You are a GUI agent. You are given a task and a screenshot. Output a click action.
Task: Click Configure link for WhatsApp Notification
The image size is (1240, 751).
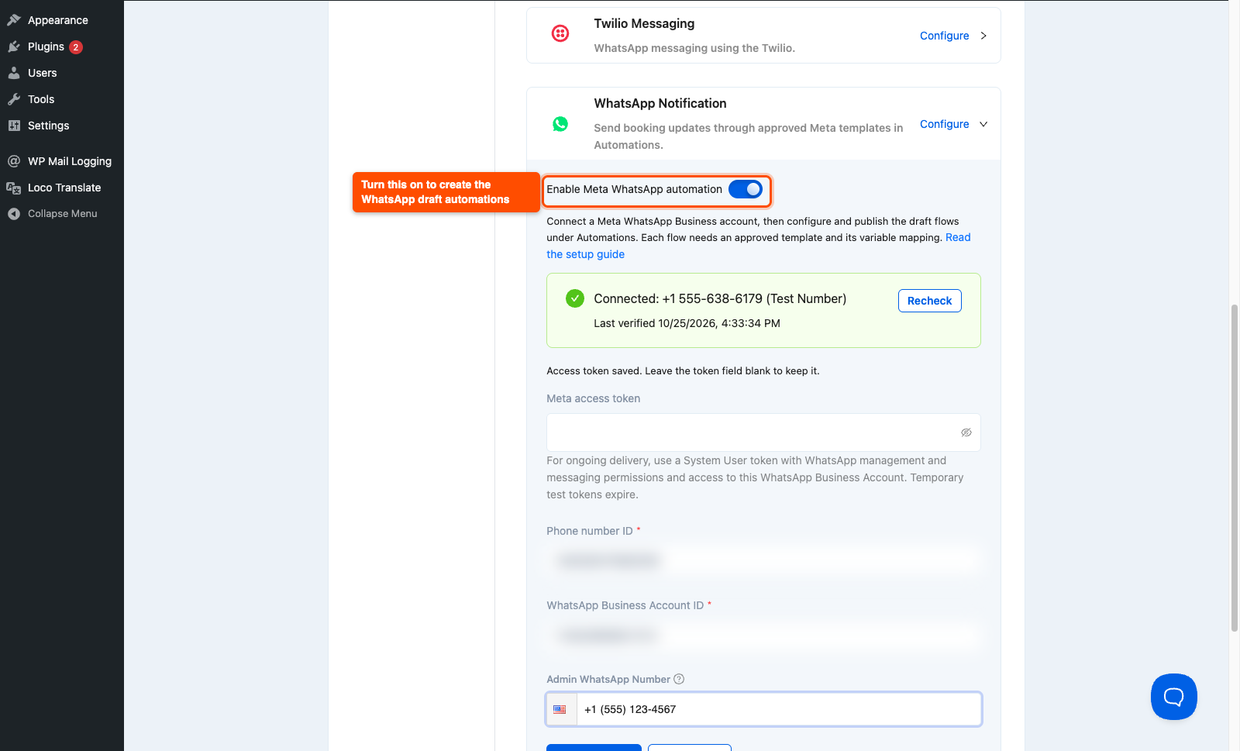(944, 124)
